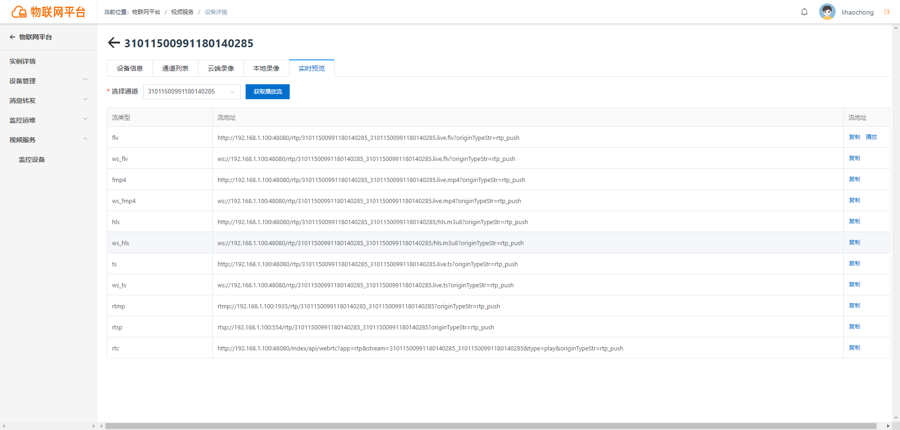Copy the rtc stream address
The width and height of the screenshot is (900, 430).
coord(855,348)
